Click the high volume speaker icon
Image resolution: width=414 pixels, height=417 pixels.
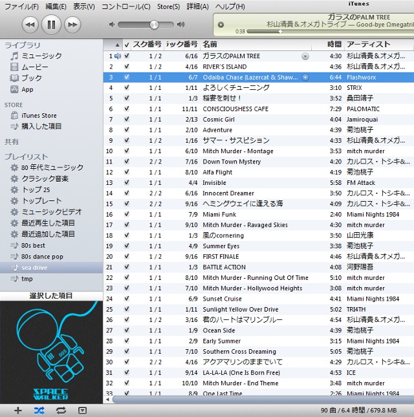pyautogui.click(x=181, y=25)
